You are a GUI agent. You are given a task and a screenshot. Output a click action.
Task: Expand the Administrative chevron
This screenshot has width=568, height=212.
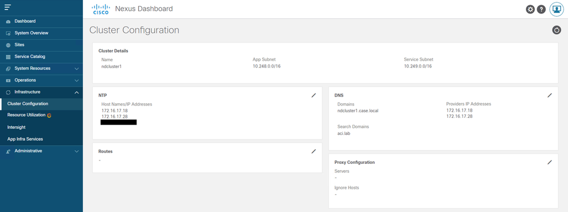[76, 151]
